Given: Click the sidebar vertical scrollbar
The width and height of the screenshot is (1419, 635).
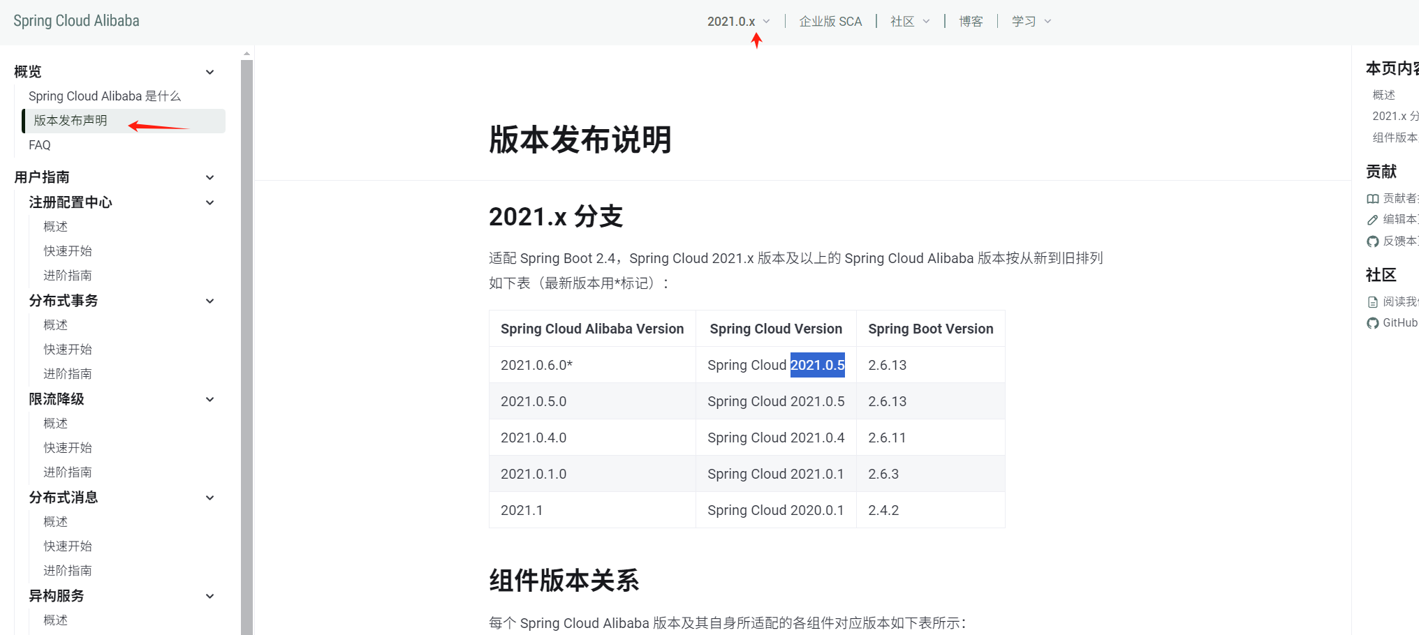Looking at the screenshot, I should (x=247, y=347).
